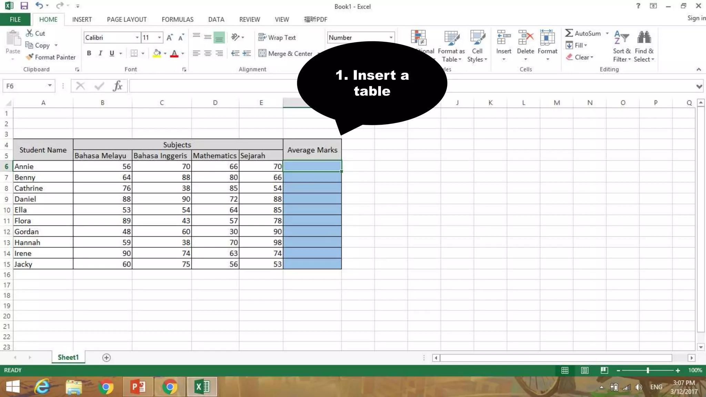Toggle Bold formatting
The image size is (706, 397).
click(x=89, y=53)
